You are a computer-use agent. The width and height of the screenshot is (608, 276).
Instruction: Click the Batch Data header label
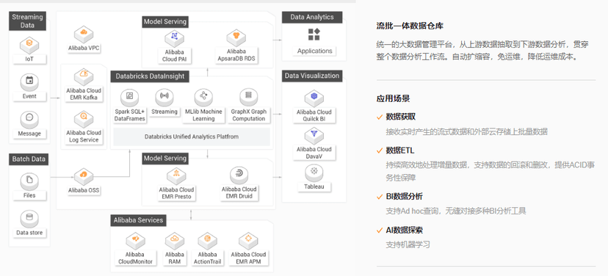tap(29, 159)
